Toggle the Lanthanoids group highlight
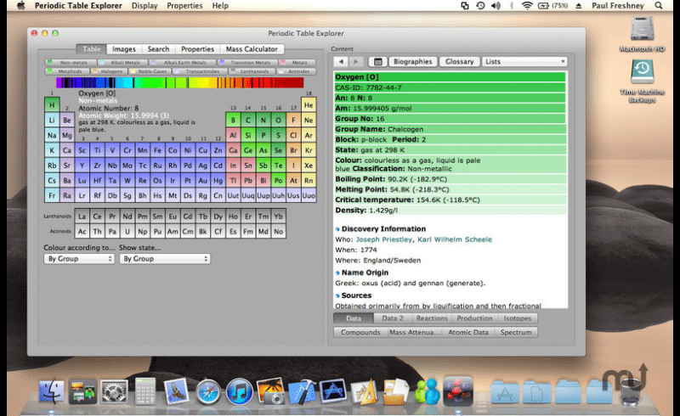Screen dimensions: 680x416 point(252,71)
